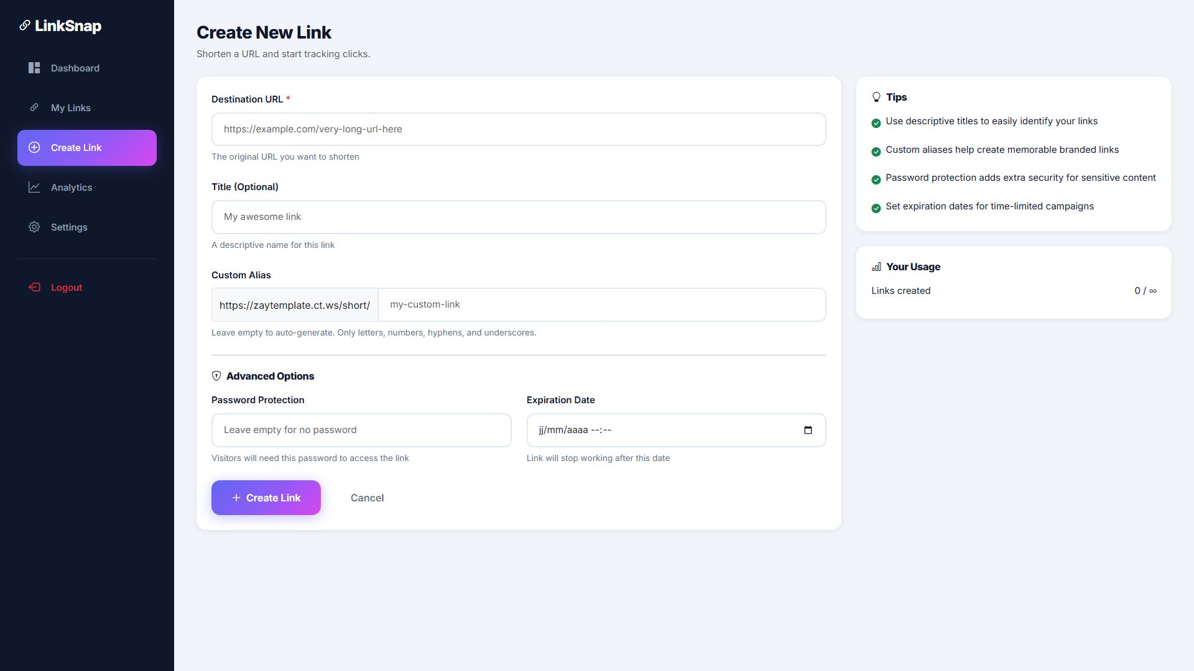Click the My Links chain icon
The height and width of the screenshot is (671, 1194).
[34, 107]
